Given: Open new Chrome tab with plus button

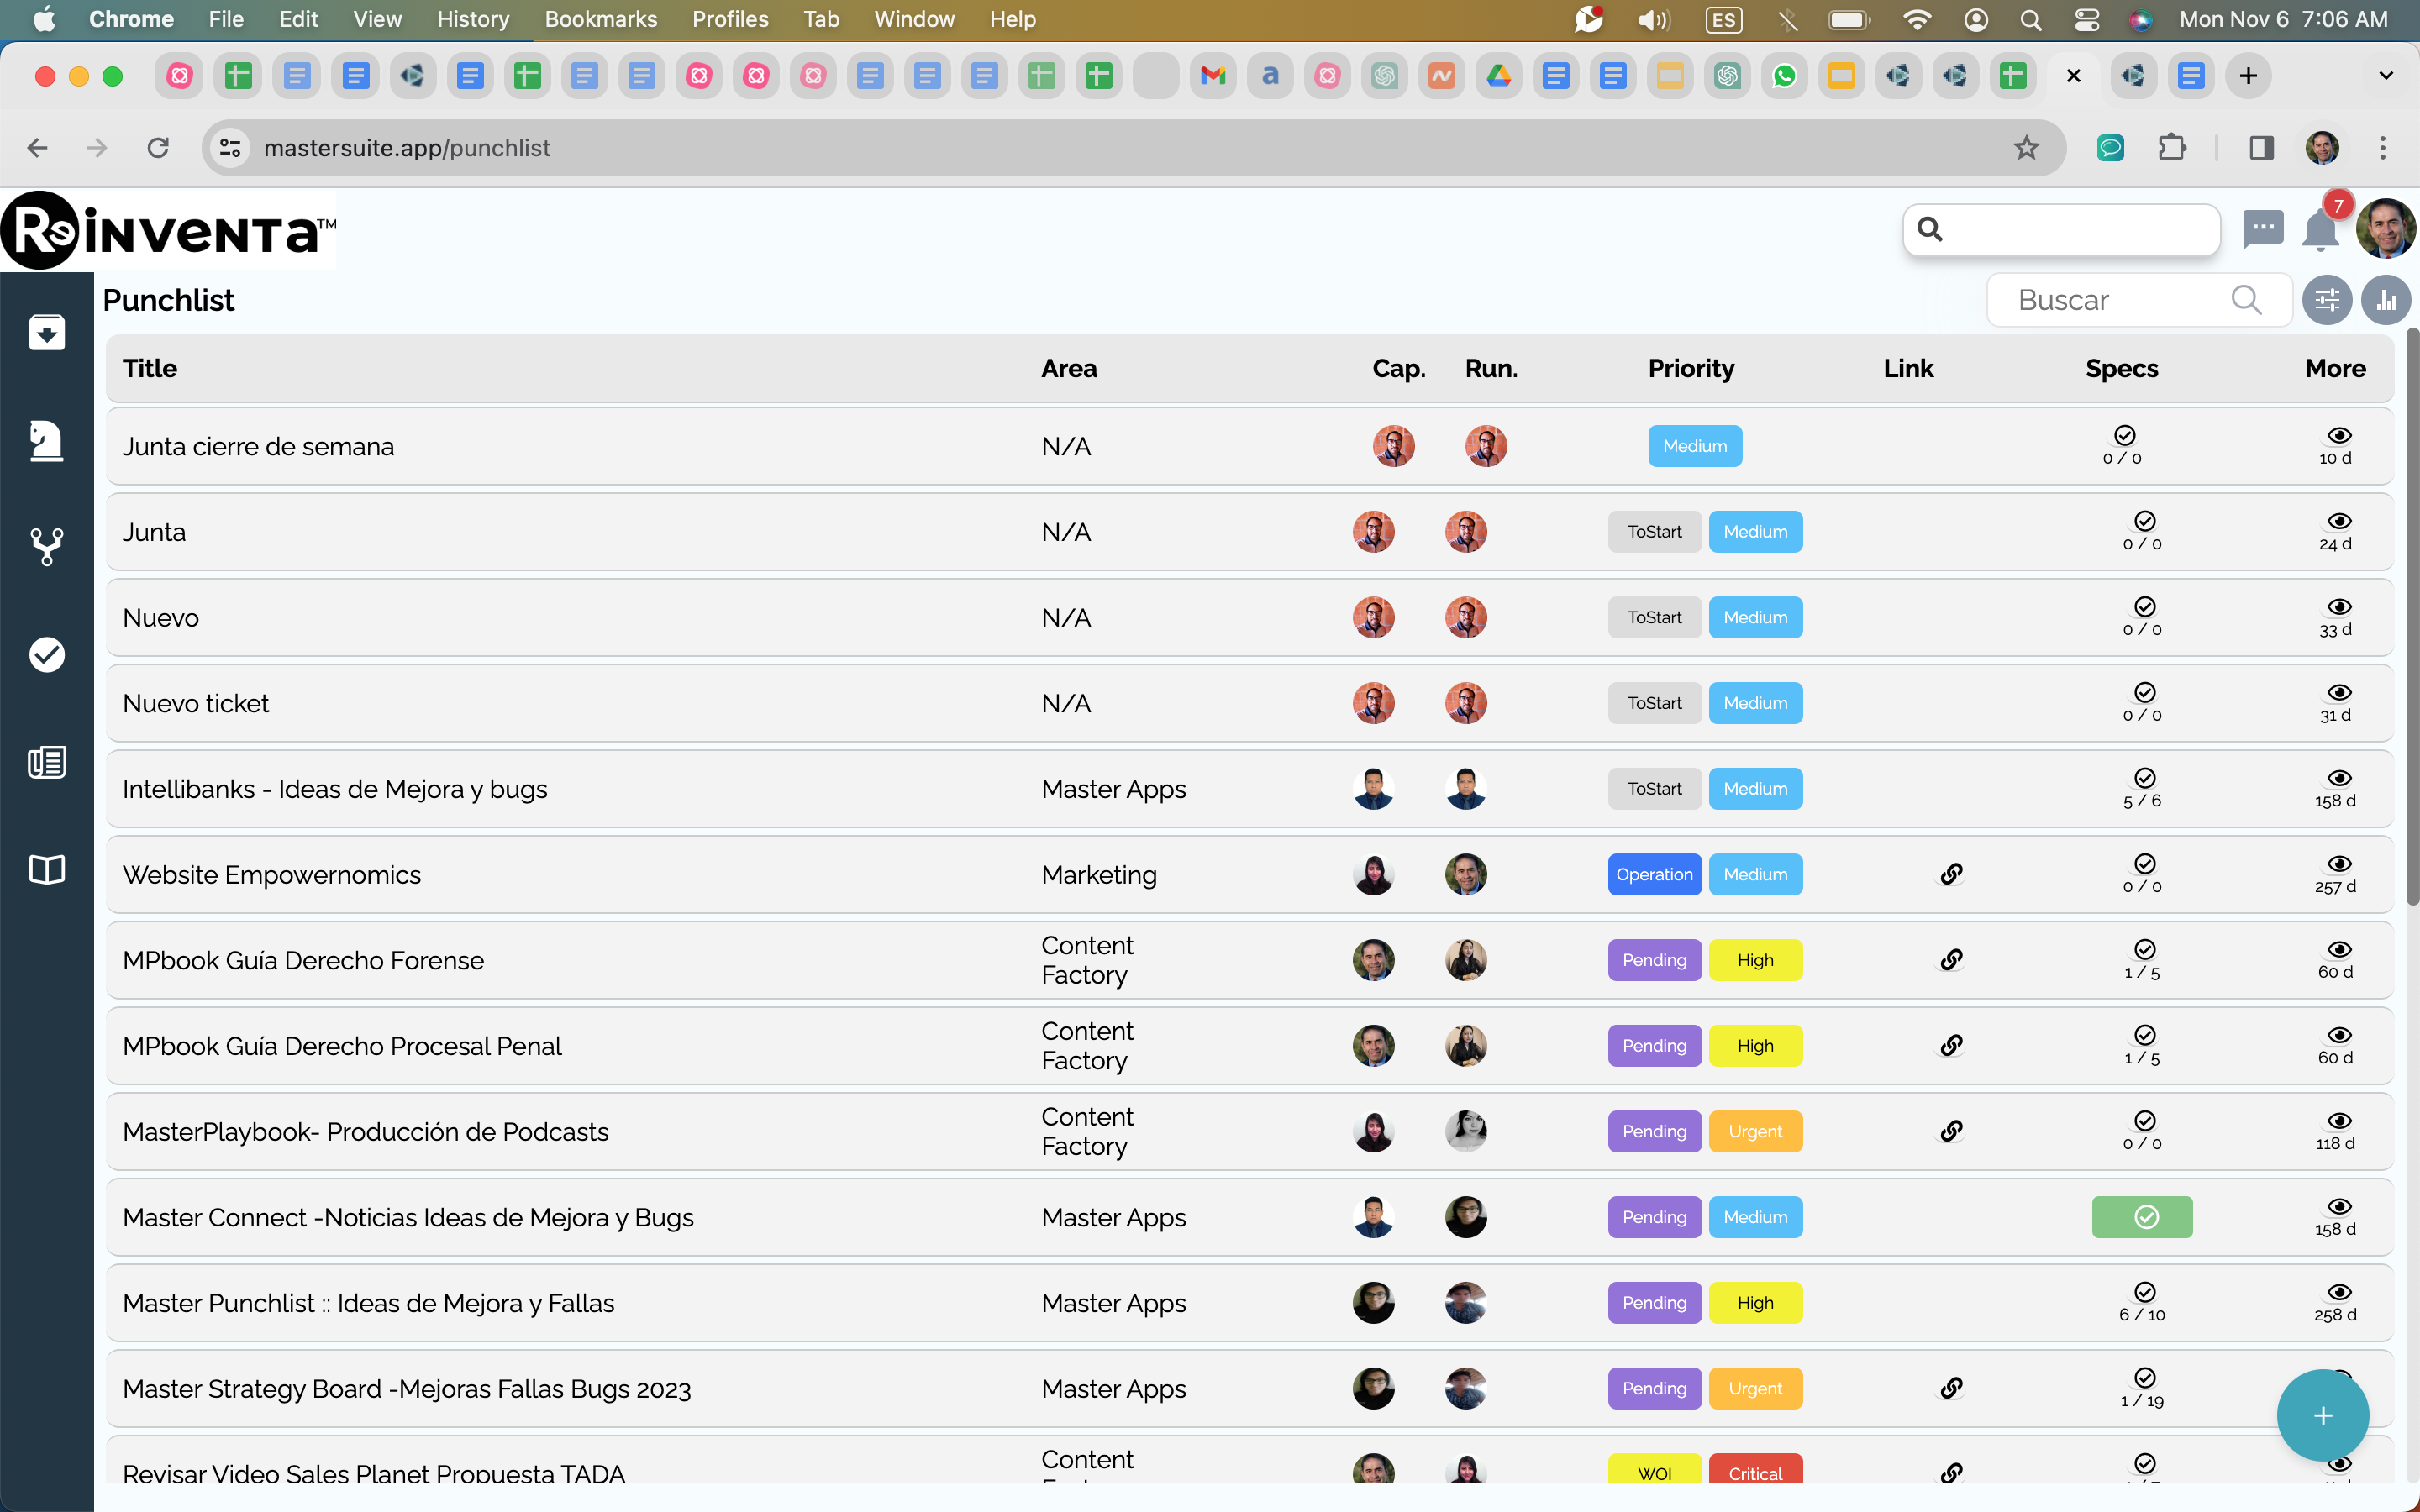Looking at the screenshot, I should 2248,76.
